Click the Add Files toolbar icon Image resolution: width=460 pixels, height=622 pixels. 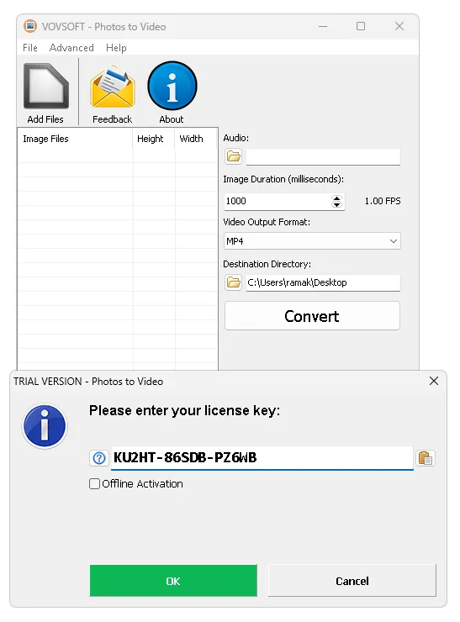46,86
